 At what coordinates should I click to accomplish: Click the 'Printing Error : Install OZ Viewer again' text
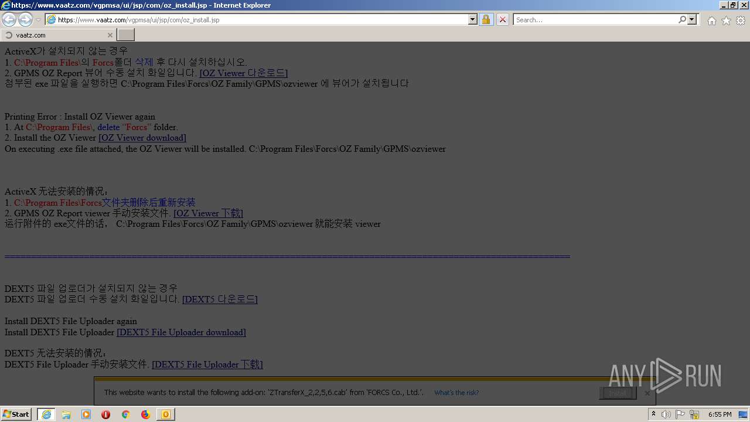click(x=80, y=117)
